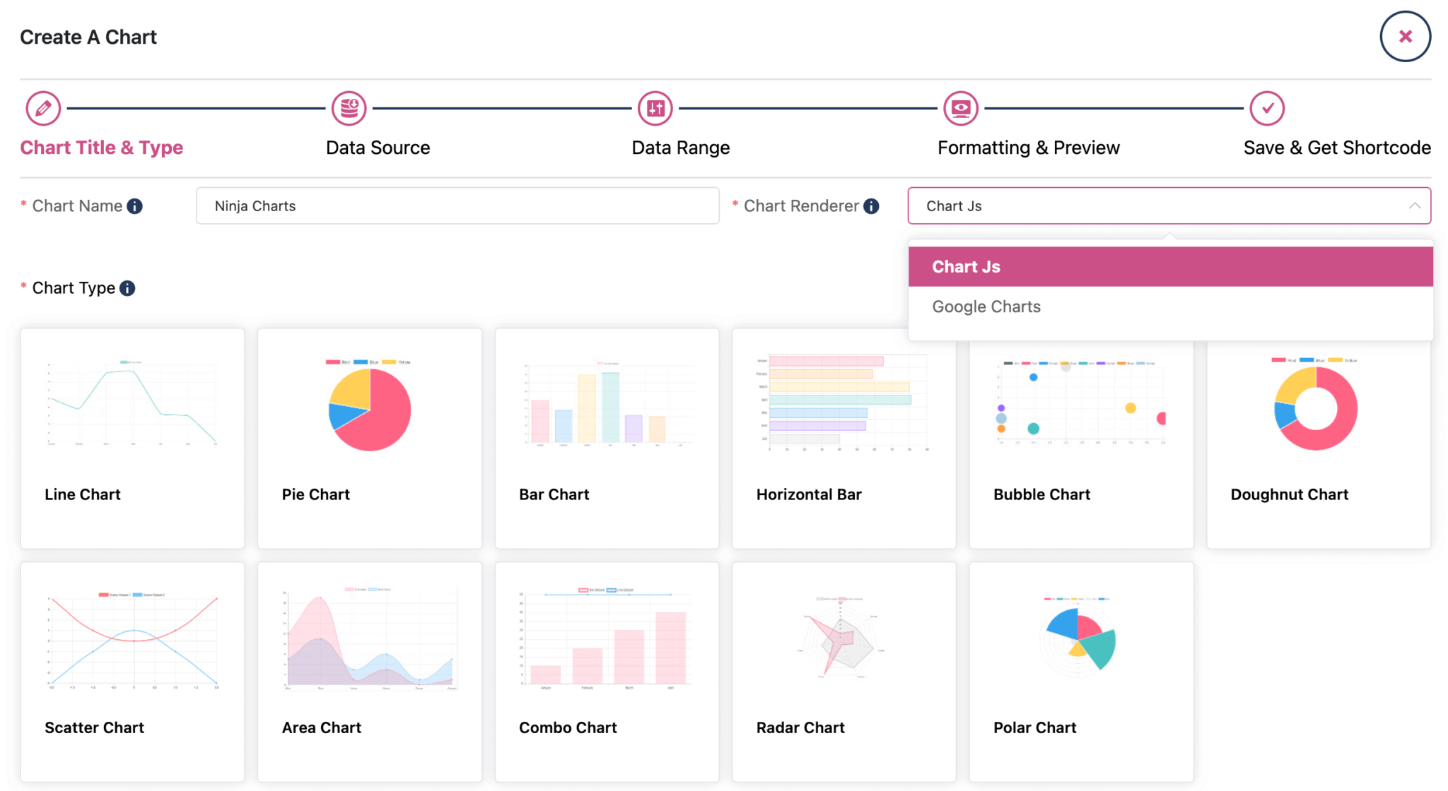The height and width of the screenshot is (791, 1448).
Task: Click the Chart Name text field
Action: coord(457,206)
